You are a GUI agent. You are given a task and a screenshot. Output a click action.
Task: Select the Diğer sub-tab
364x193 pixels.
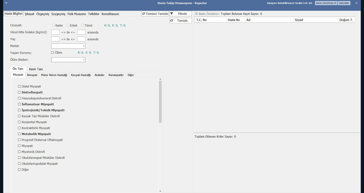point(131,75)
